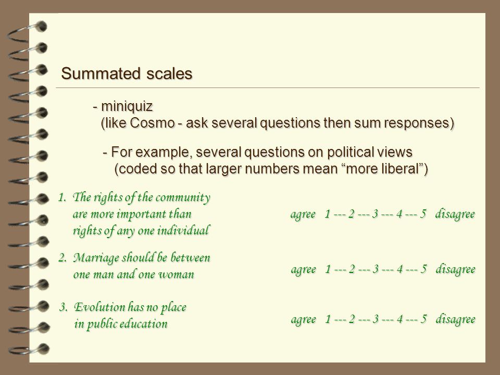Pick number 1 on evolution question scale

[328, 319]
